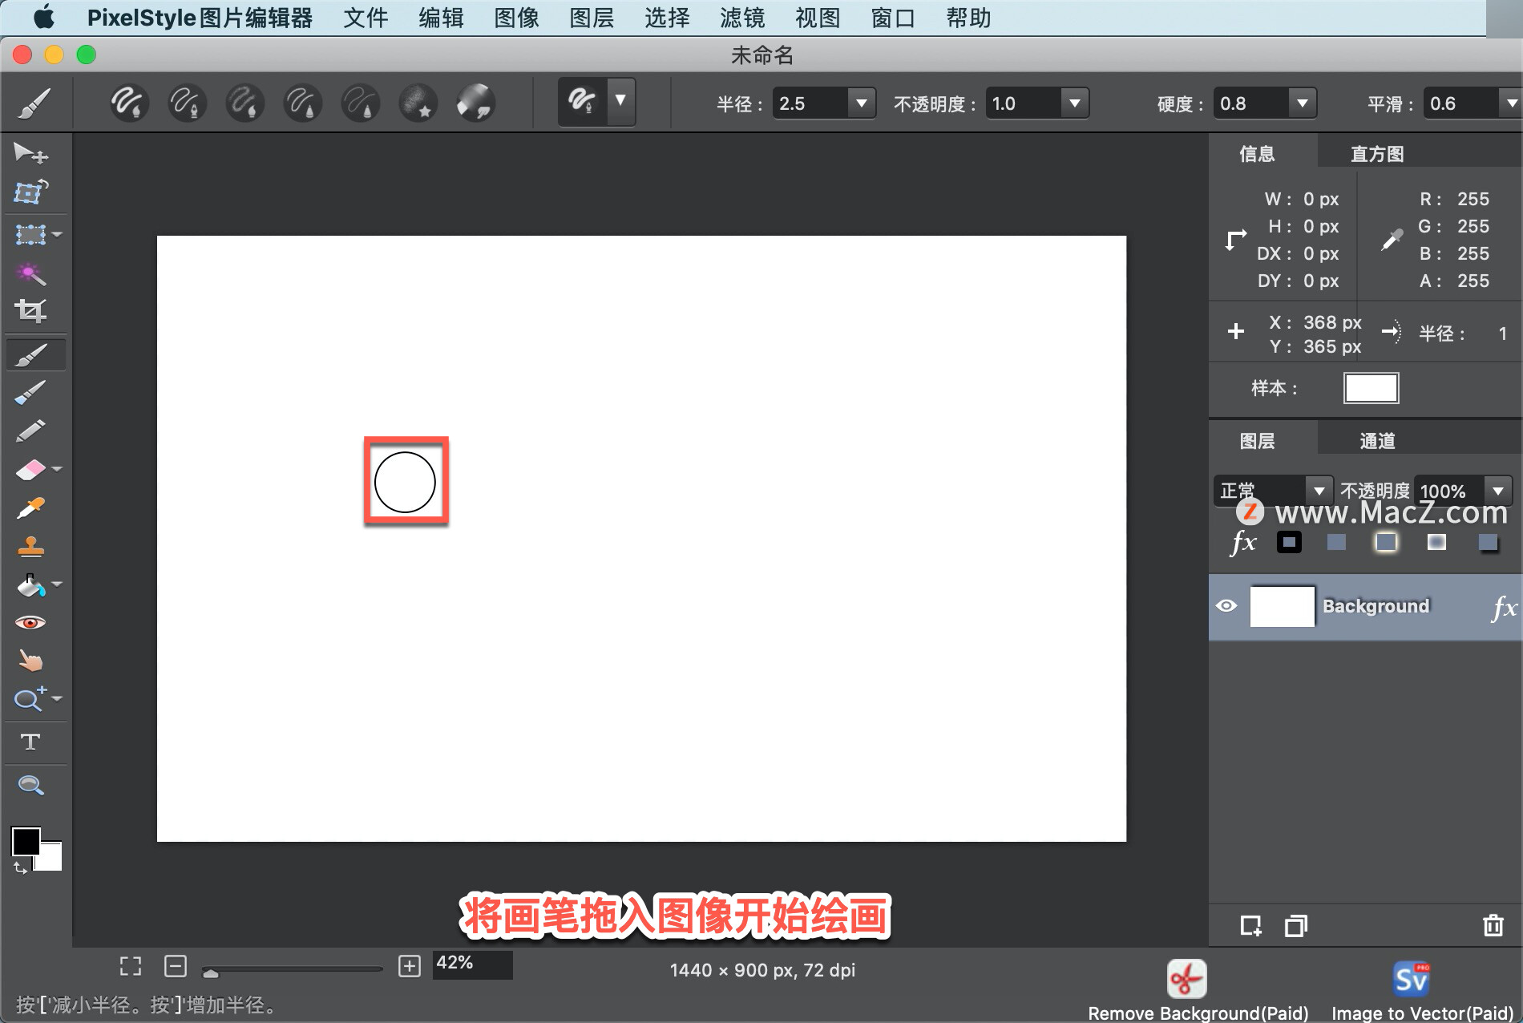Toggle visibility of the Background layer

tap(1226, 606)
